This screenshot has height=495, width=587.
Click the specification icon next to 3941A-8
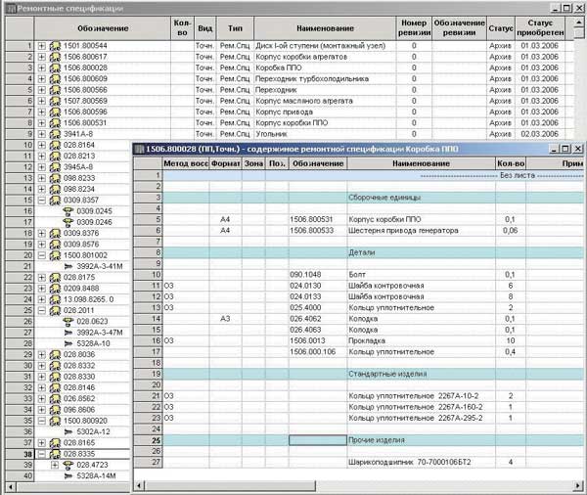pyautogui.click(x=55, y=134)
